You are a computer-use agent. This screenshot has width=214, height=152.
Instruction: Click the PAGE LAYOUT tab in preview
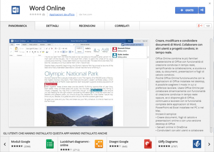(33, 45)
